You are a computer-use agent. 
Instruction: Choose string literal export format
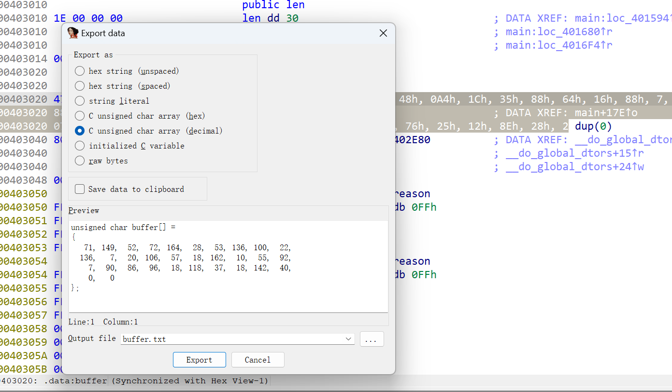click(x=112, y=101)
